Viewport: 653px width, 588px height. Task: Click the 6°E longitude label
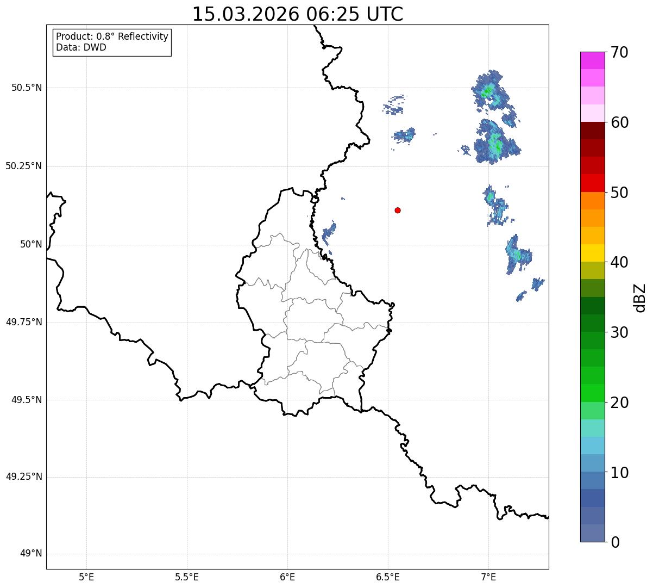click(287, 577)
